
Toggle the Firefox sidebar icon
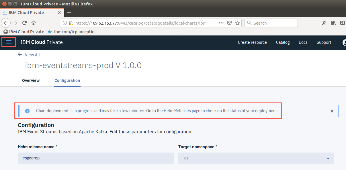tap(342, 23)
